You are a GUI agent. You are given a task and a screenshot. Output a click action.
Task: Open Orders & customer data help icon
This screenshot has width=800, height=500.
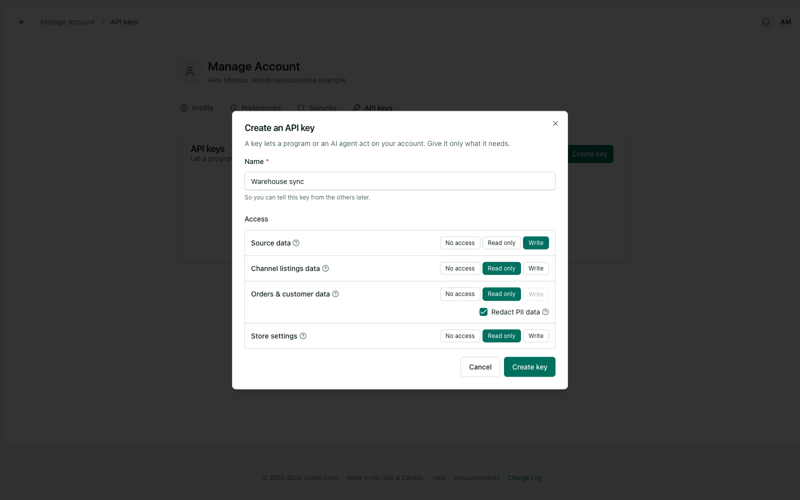coord(335,294)
